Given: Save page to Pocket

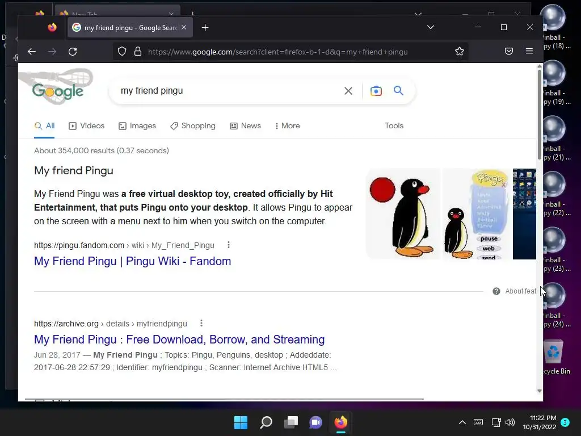Looking at the screenshot, I should [509, 52].
